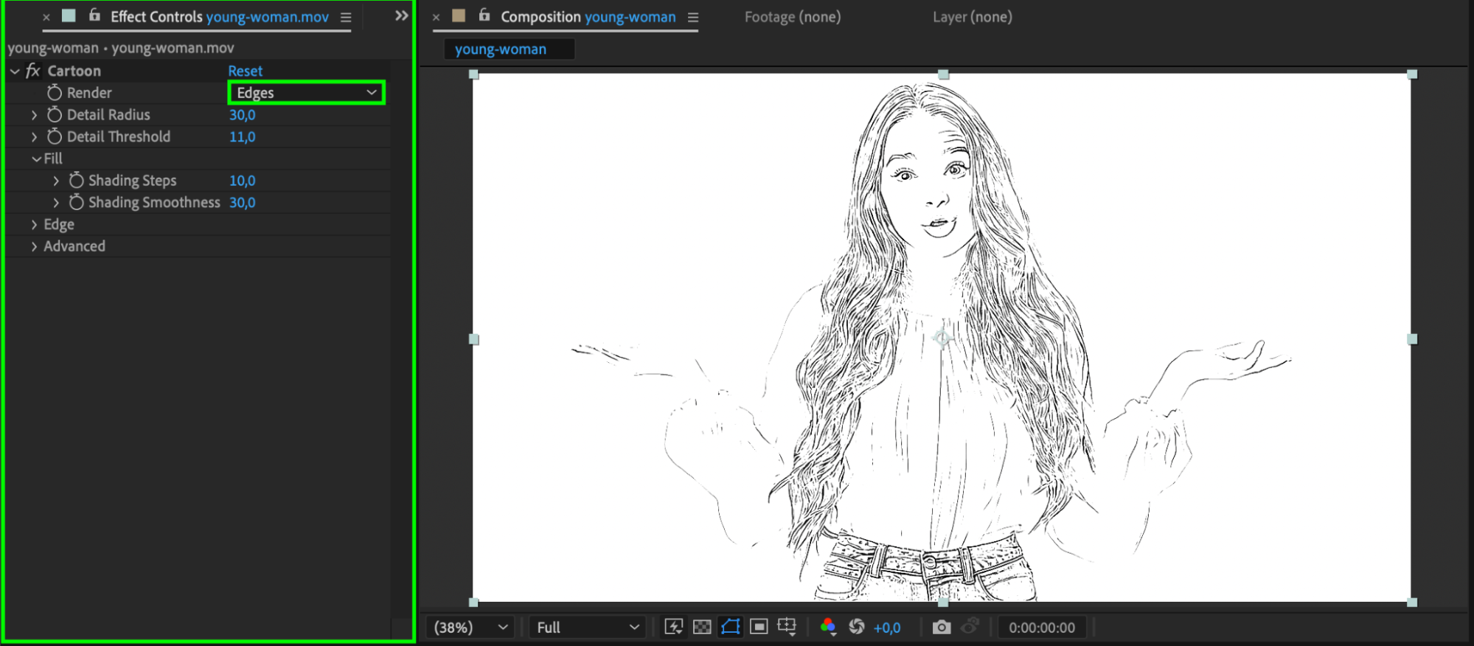
Task: Open the magnification (38%) dropdown
Action: pyautogui.click(x=470, y=628)
